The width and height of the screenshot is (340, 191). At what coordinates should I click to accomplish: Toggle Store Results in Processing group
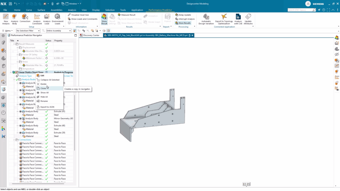tap(183, 23)
